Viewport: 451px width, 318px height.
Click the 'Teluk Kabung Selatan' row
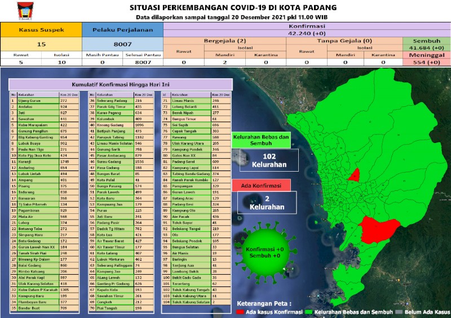196,302
